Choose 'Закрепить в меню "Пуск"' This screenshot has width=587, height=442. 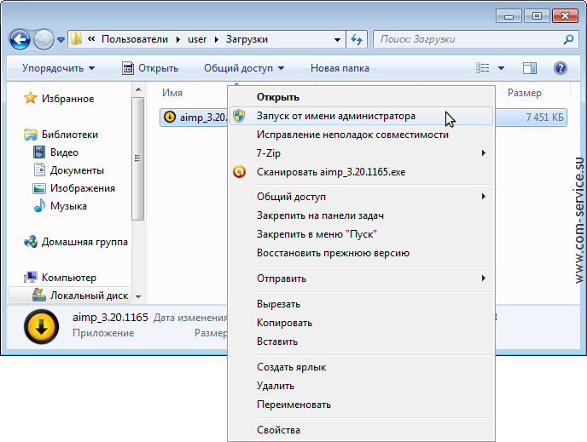pos(362,234)
